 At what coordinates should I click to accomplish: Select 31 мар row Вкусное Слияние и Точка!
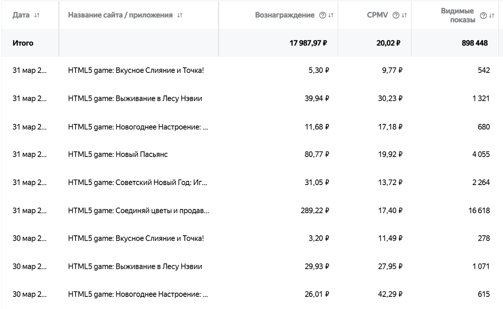[251, 70]
